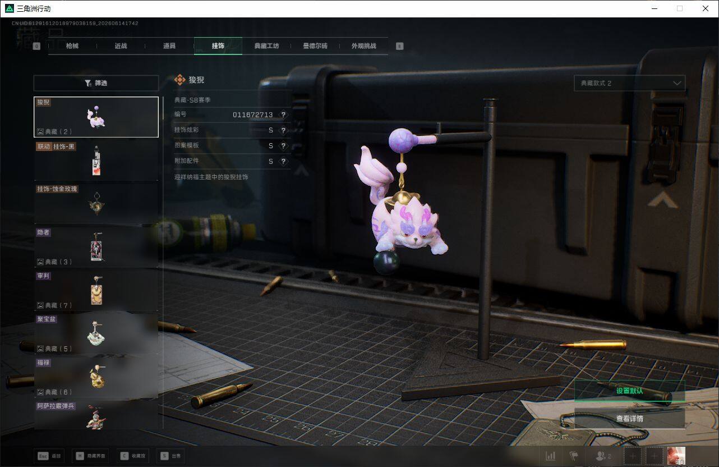Select the 聚宝盆 charm thumbnail

(96, 335)
